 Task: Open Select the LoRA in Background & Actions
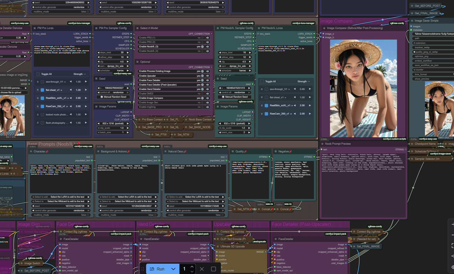click(x=127, y=197)
